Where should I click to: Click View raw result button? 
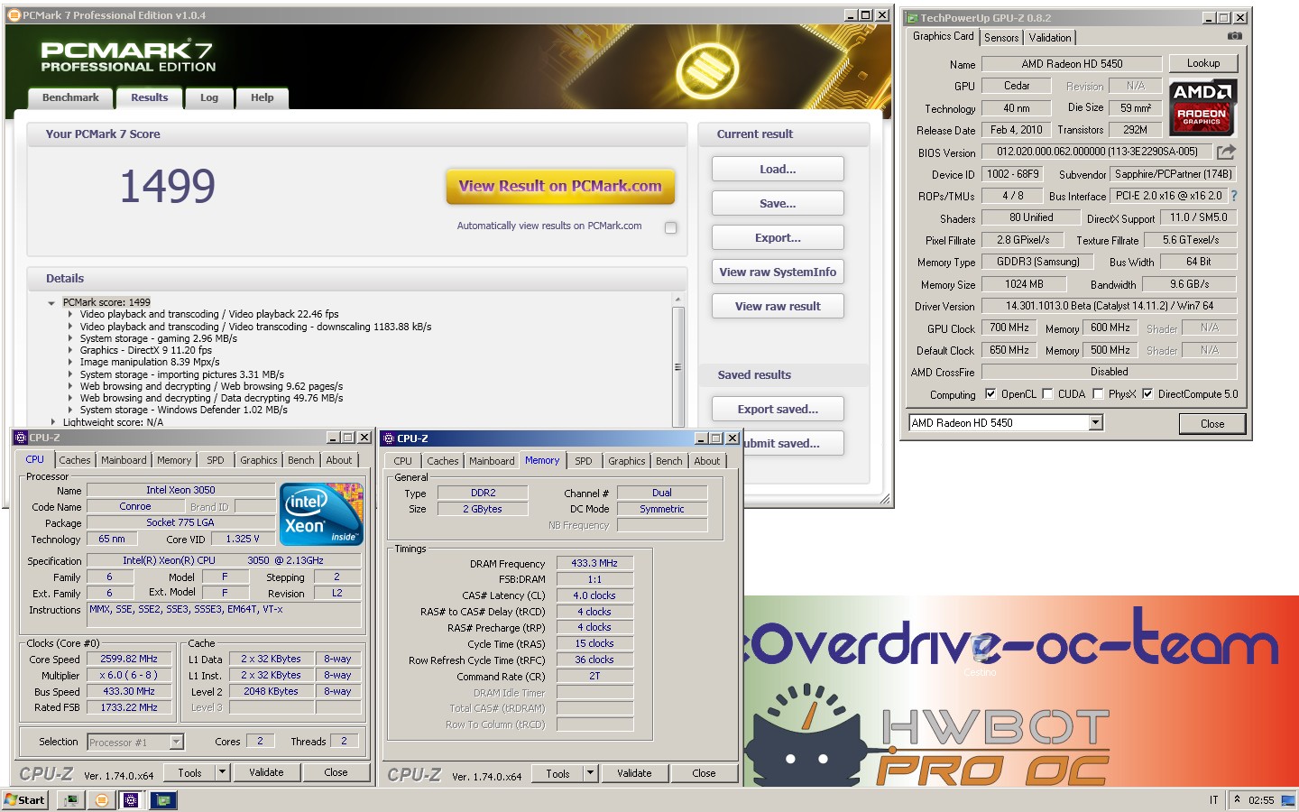(778, 307)
